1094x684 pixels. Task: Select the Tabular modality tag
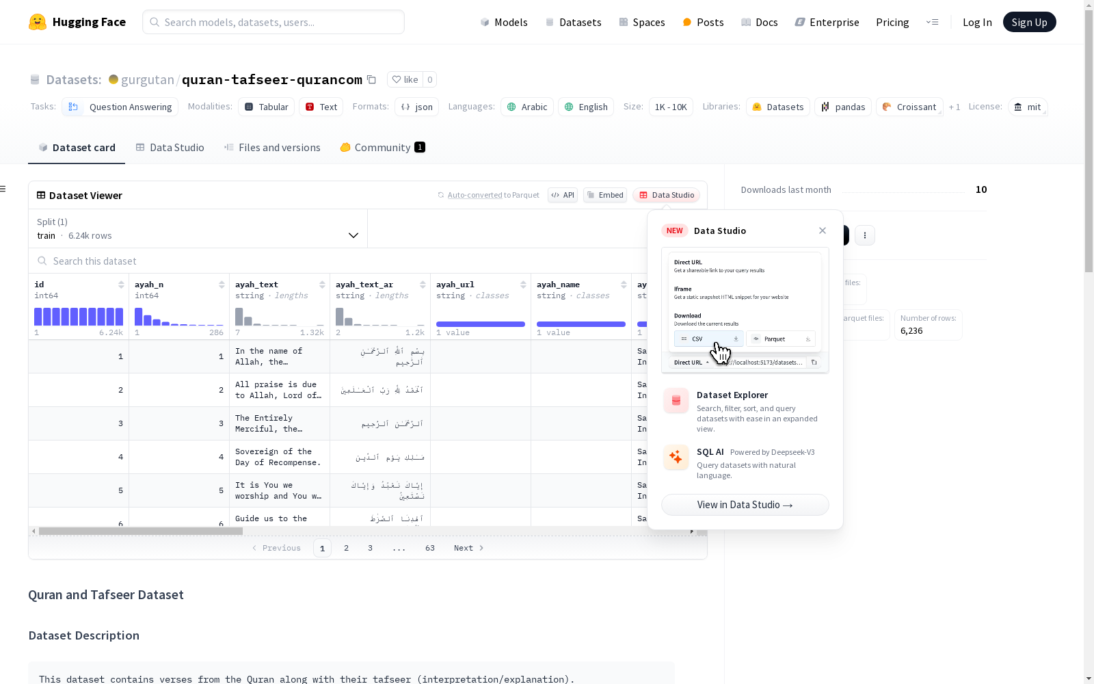click(267, 107)
